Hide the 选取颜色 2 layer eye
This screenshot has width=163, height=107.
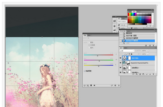coord(120,68)
